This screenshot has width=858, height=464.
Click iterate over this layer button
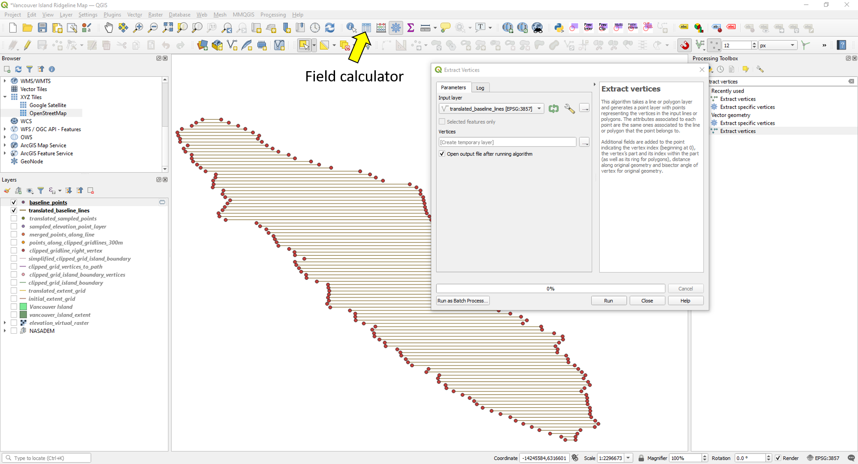(x=553, y=109)
